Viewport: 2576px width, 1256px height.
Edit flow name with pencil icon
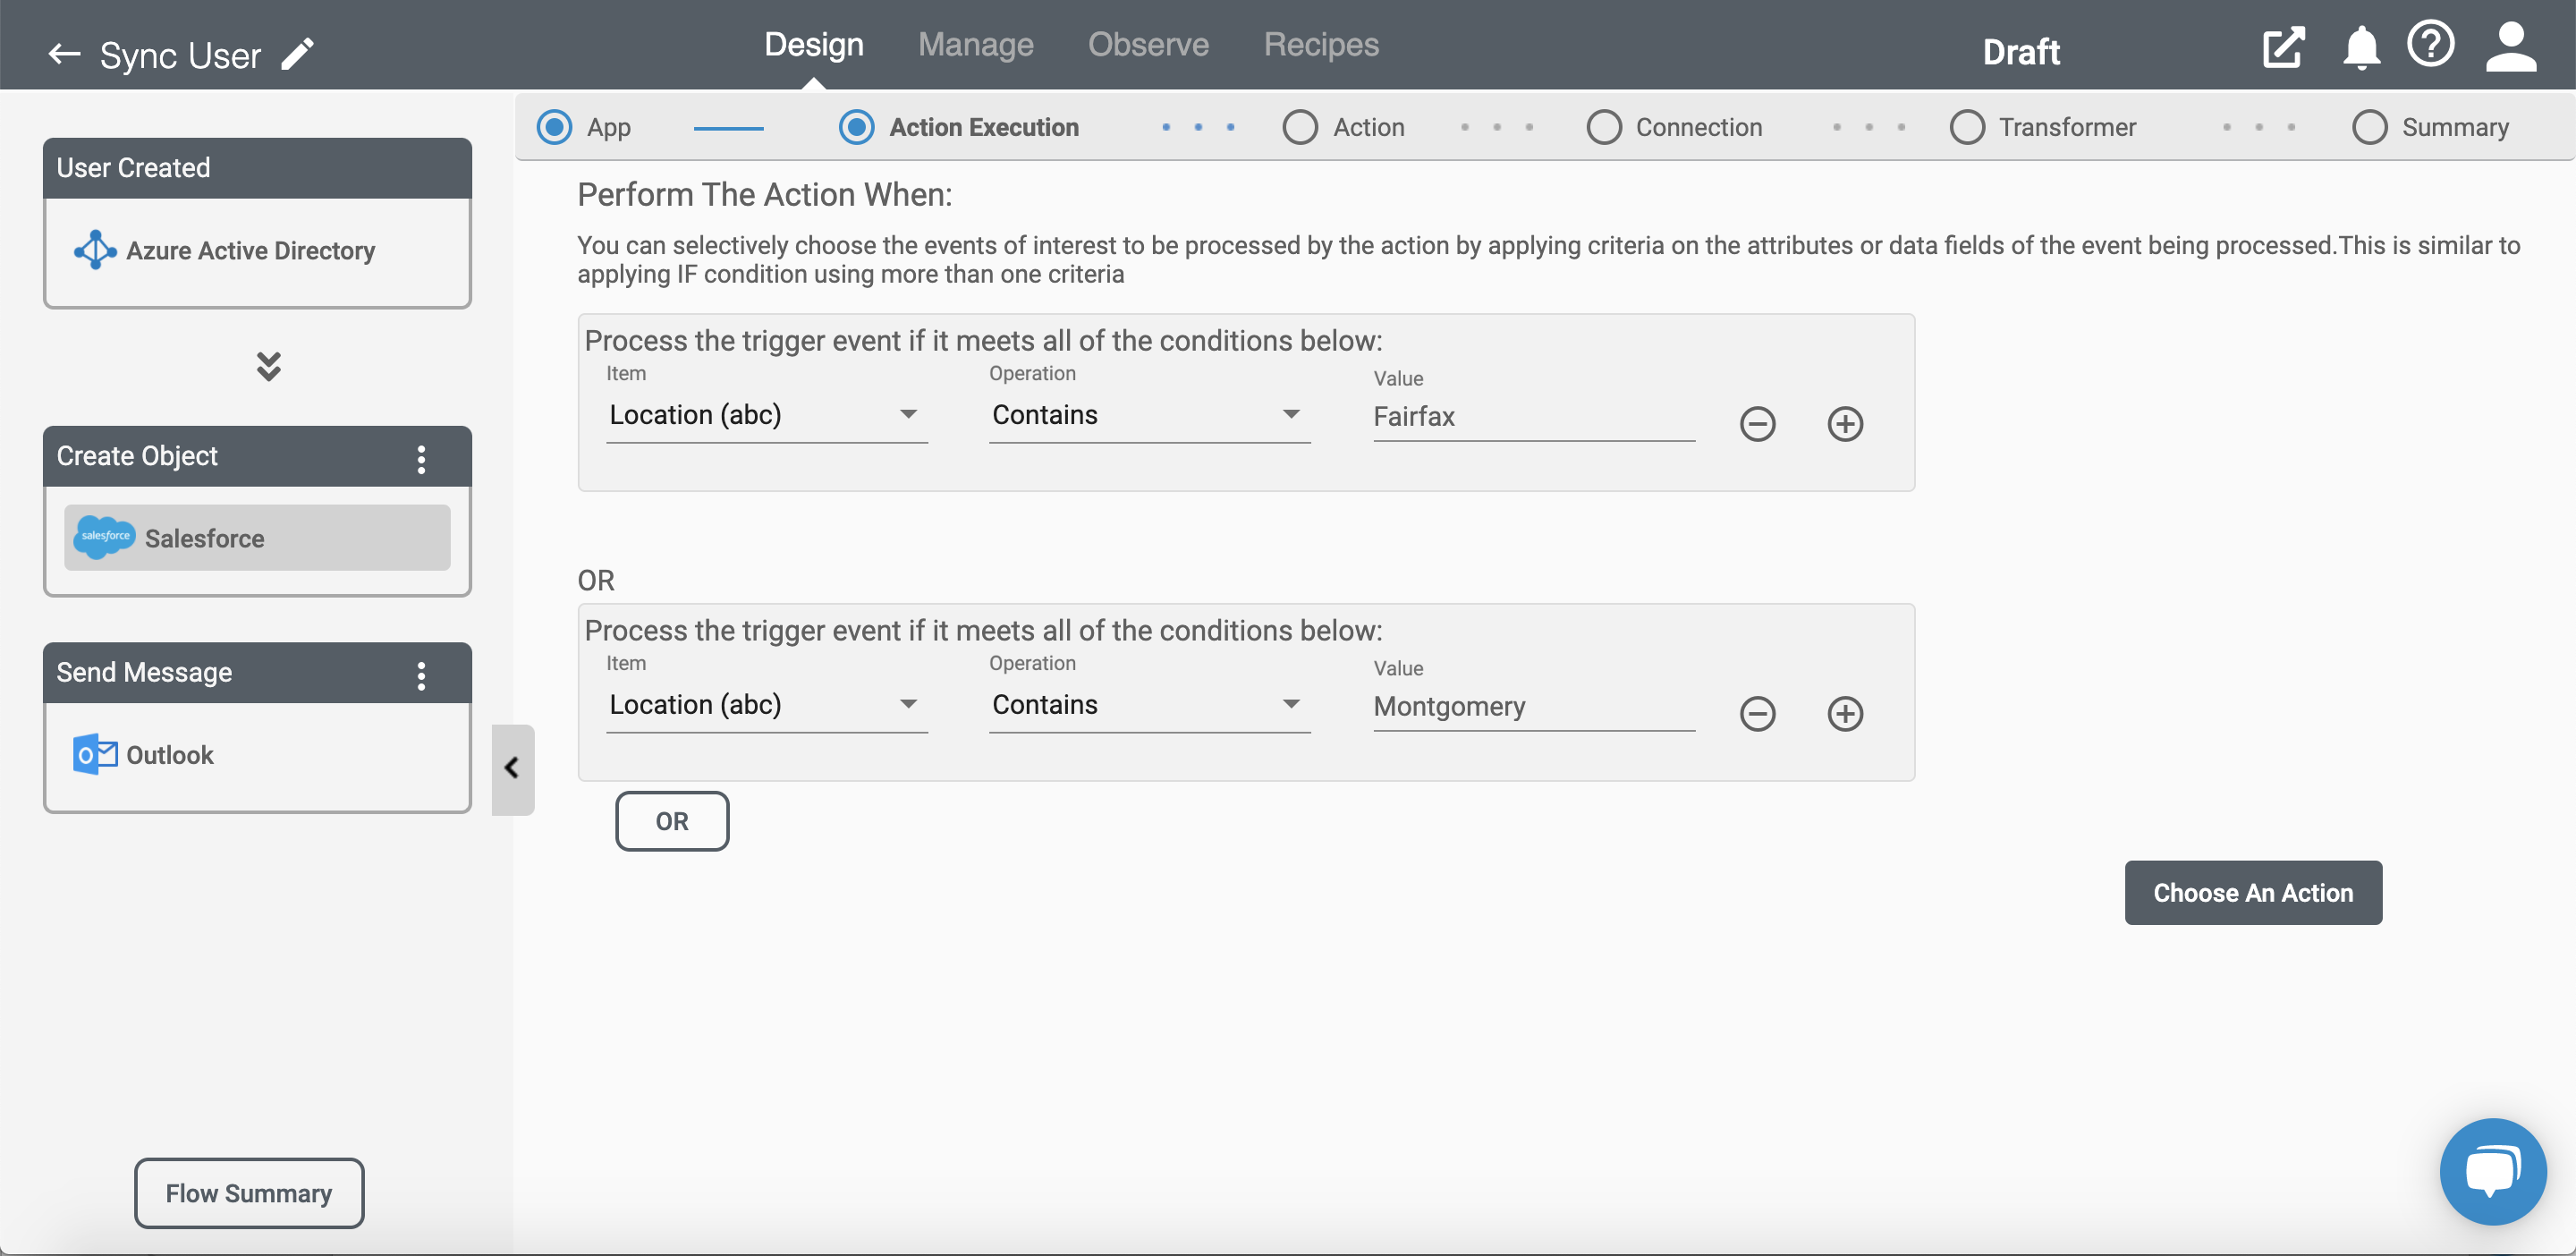[x=297, y=54]
